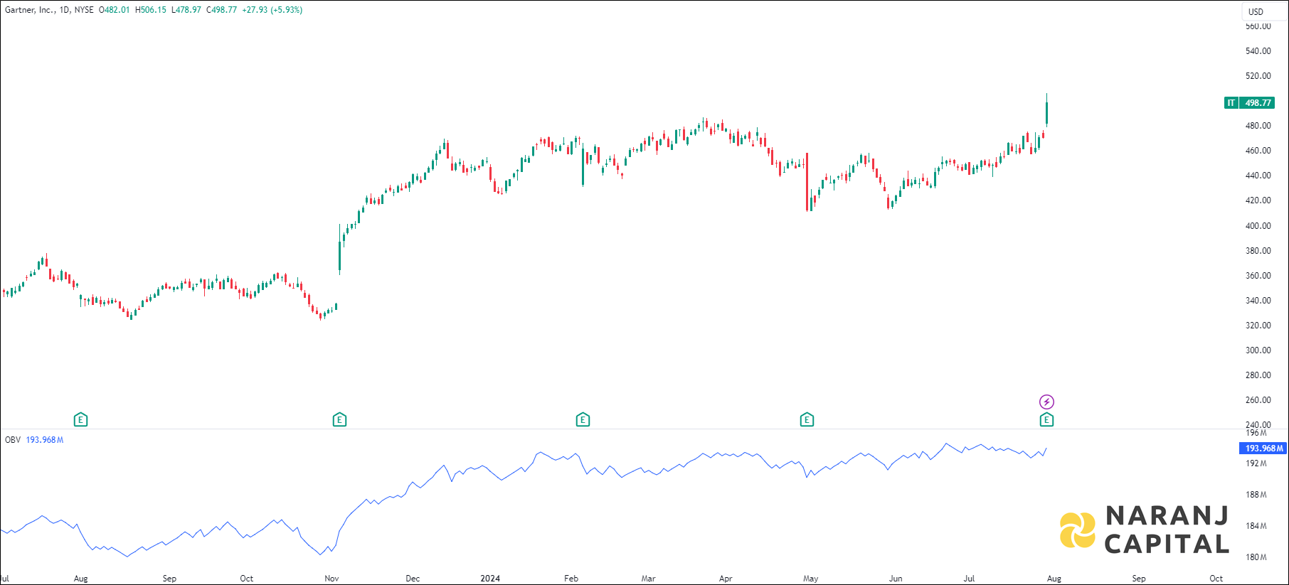Click 440.00 on the price scale

coord(1258,176)
